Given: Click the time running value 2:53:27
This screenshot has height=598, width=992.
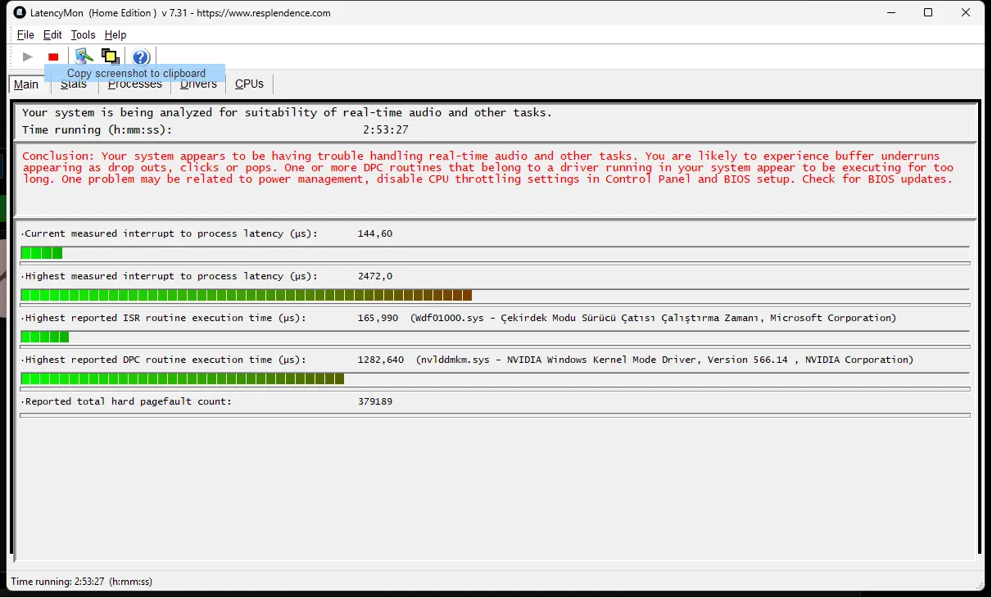Looking at the screenshot, I should (385, 129).
